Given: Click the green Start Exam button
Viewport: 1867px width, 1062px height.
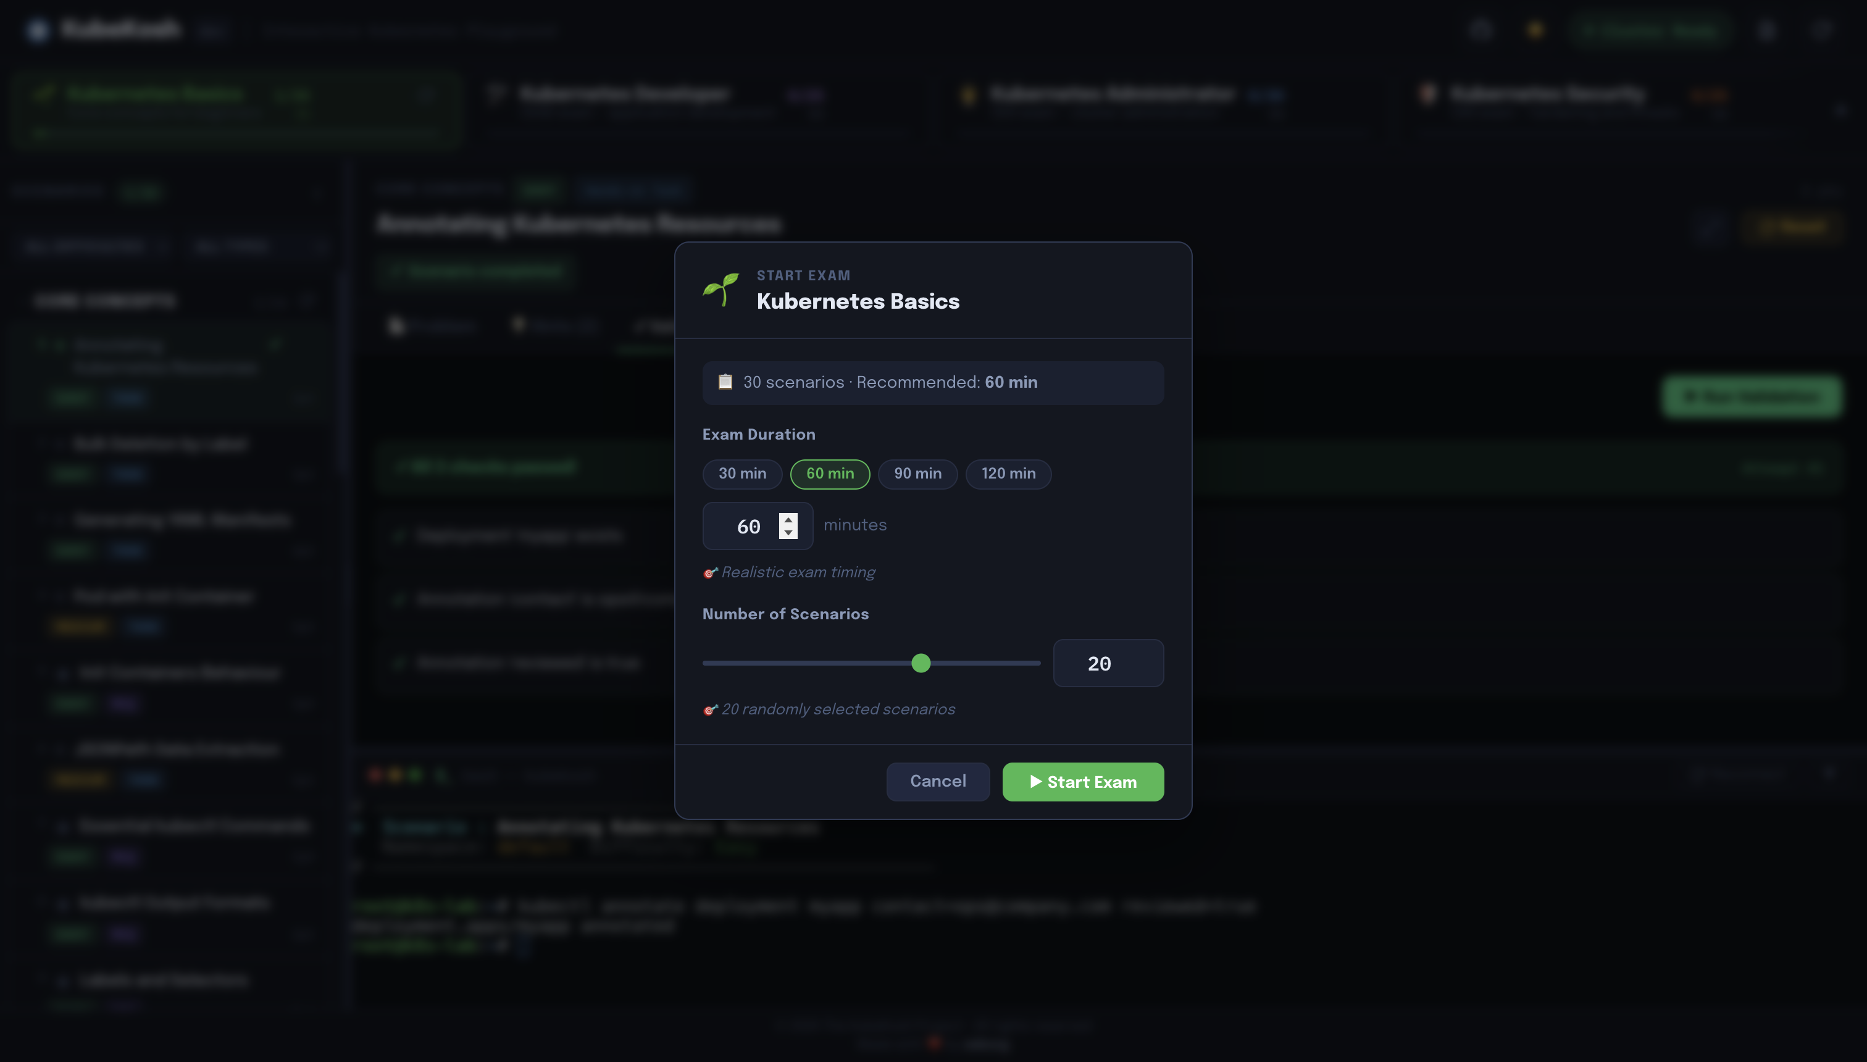Looking at the screenshot, I should point(1083,782).
